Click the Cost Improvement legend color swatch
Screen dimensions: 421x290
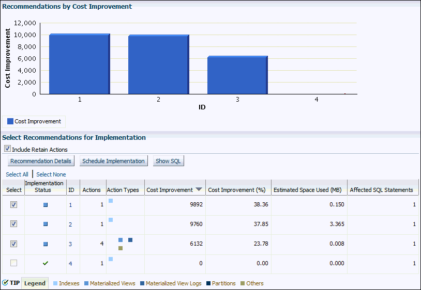tap(10, 122)
